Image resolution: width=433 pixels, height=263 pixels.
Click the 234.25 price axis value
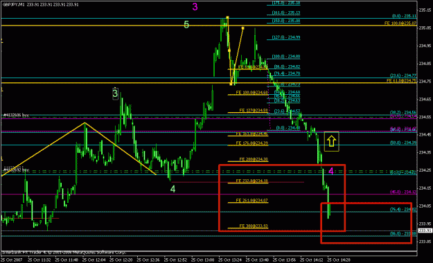(x=425, y=170)
